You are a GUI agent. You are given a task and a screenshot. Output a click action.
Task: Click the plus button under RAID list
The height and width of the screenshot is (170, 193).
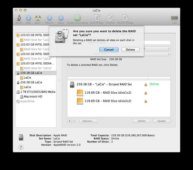point(69,121)
